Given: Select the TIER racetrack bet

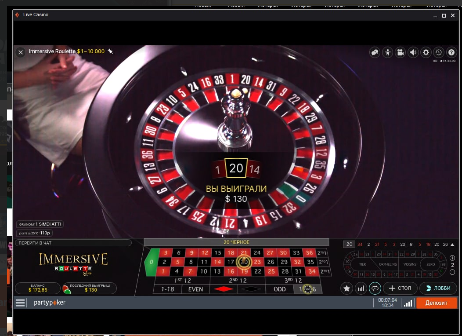Looking at the screenshot, I should pos(363,264).
